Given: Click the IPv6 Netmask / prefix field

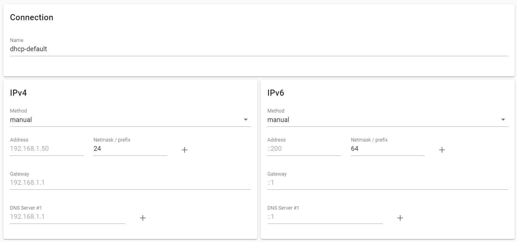Looking at the screenshot, I should click(387, 149).
